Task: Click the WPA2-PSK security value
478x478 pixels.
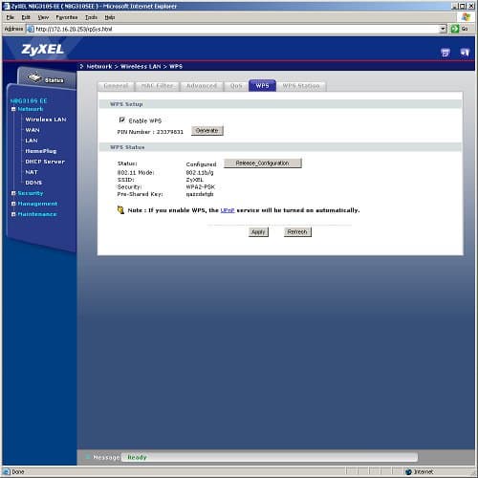Action: click(x=201, y=186)
